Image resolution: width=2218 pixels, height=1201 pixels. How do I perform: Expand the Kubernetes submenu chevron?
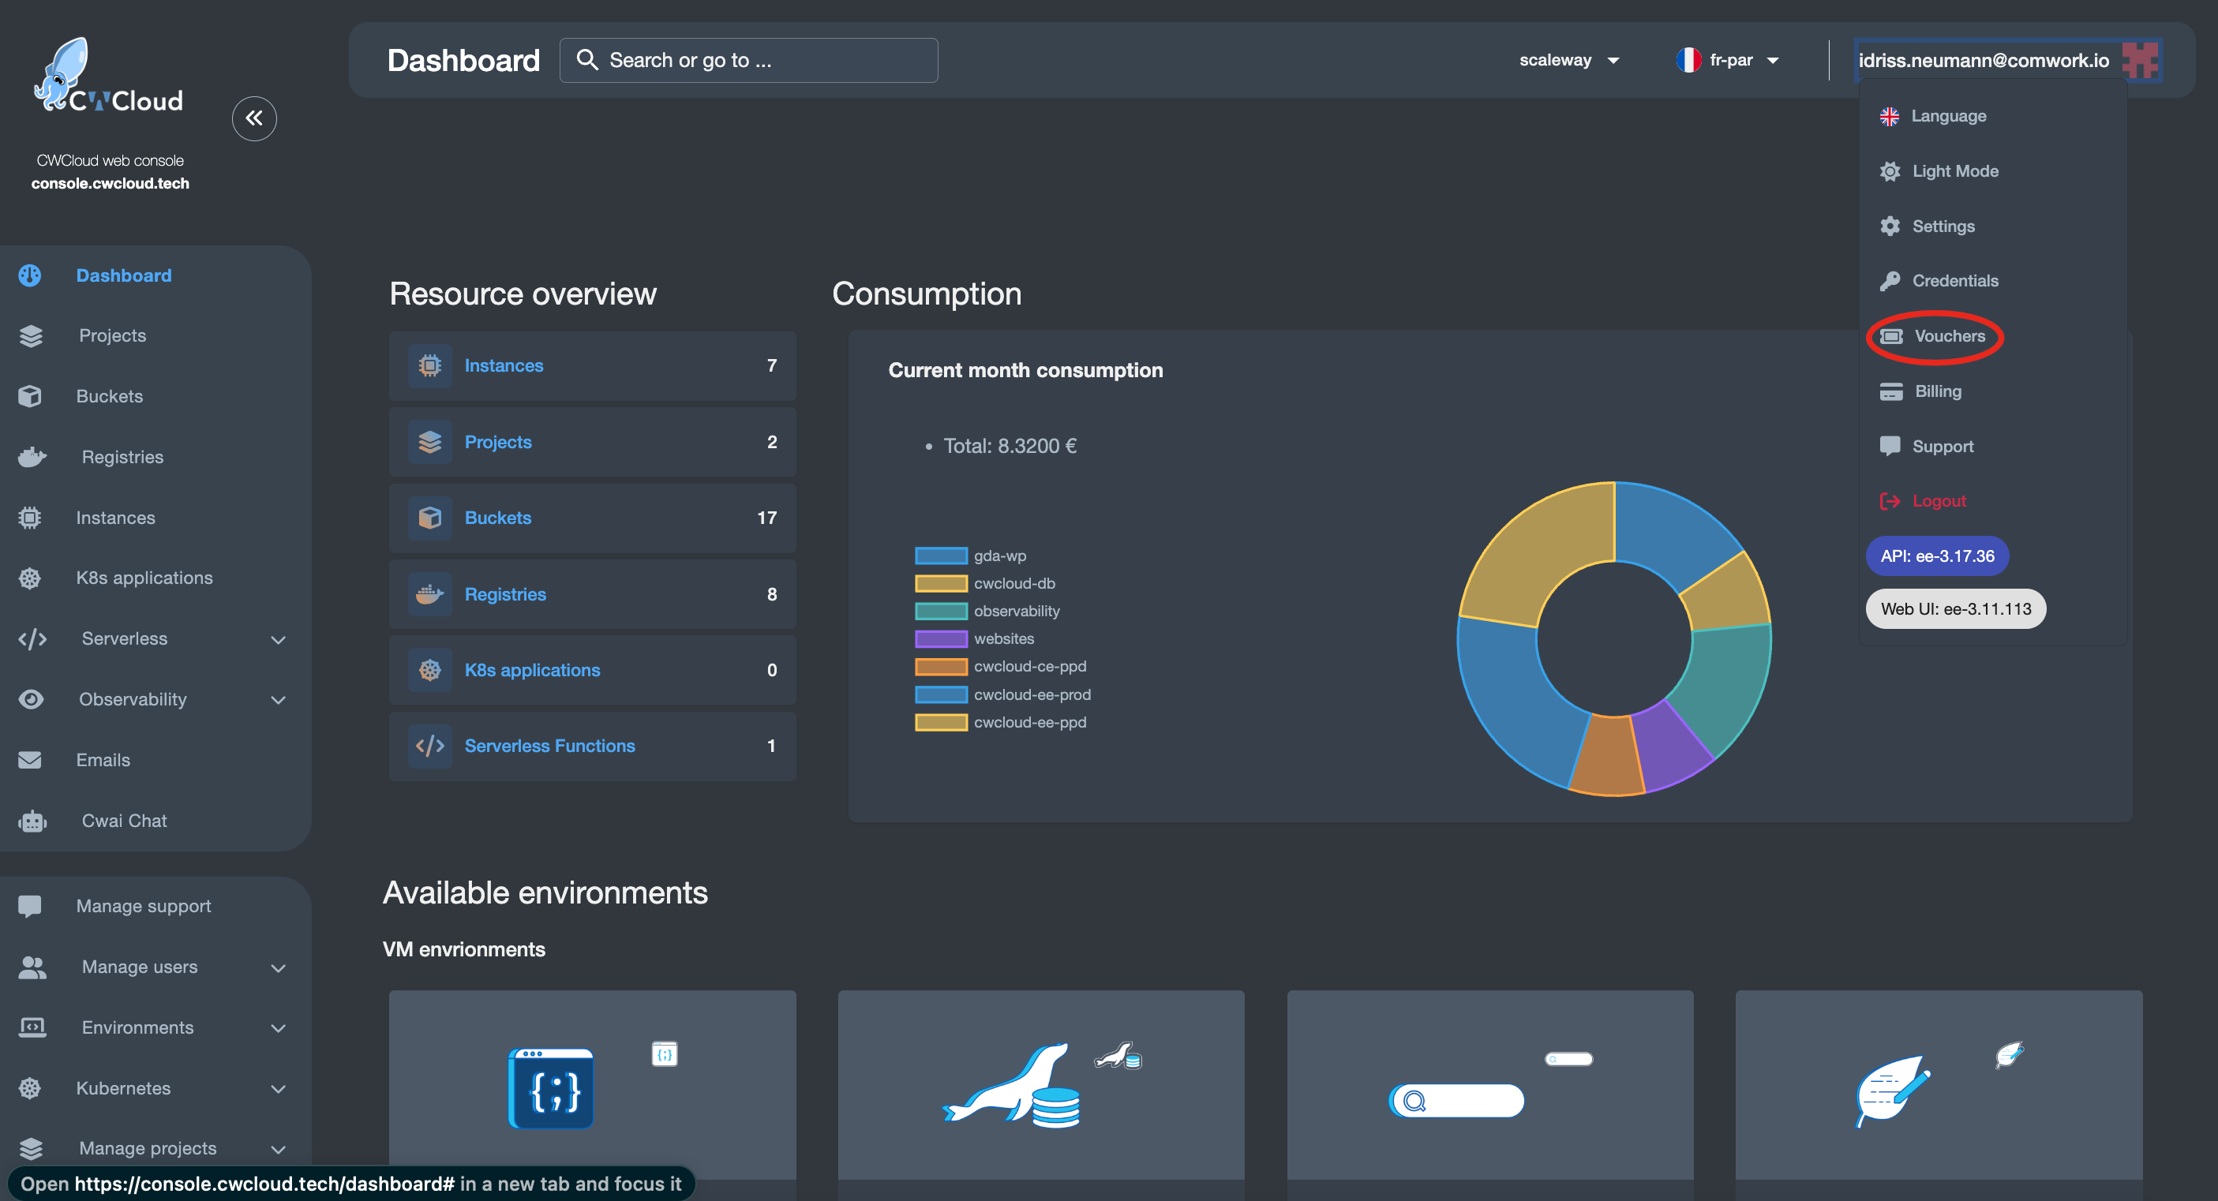click(278, 1089)
